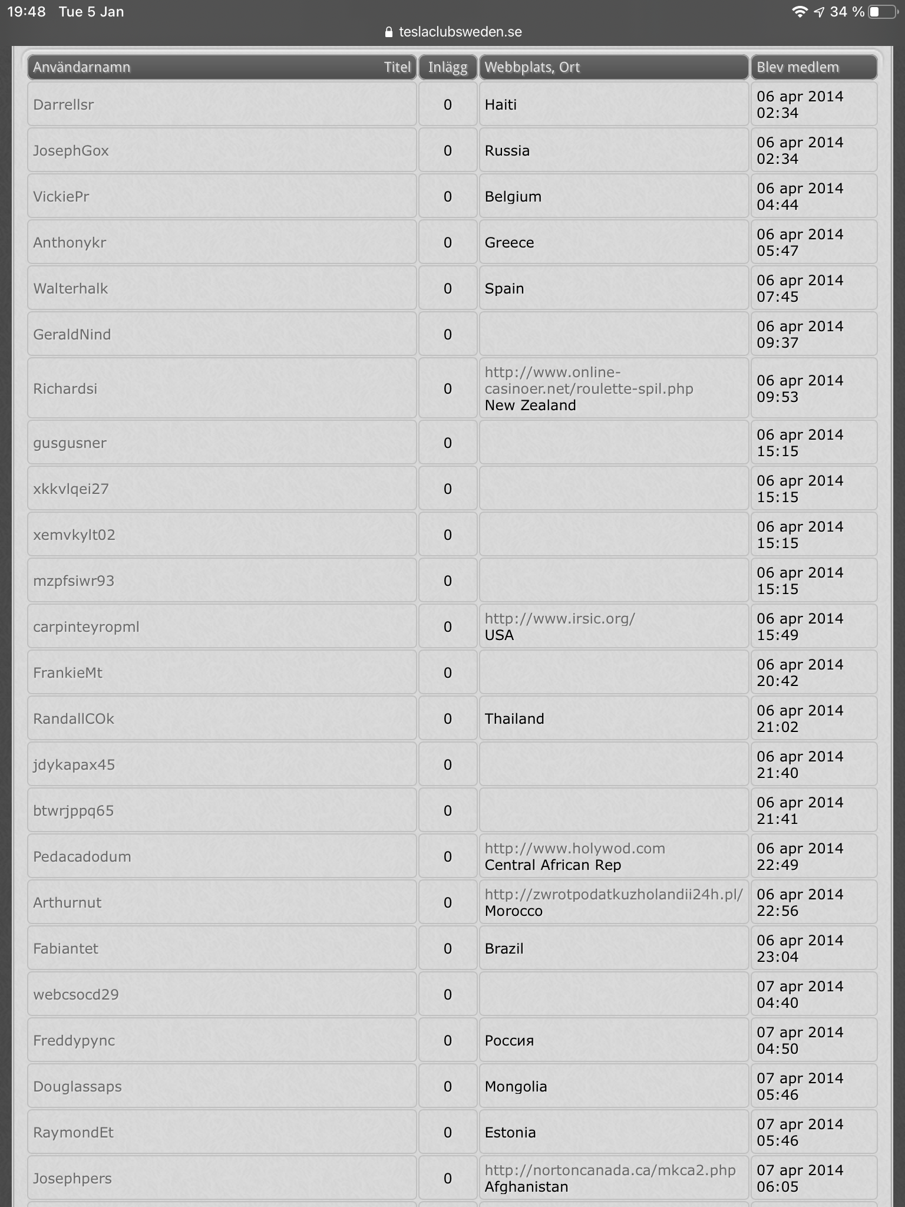Open the nortoncanada.ca/mkca2.php link

point(610,1170)
